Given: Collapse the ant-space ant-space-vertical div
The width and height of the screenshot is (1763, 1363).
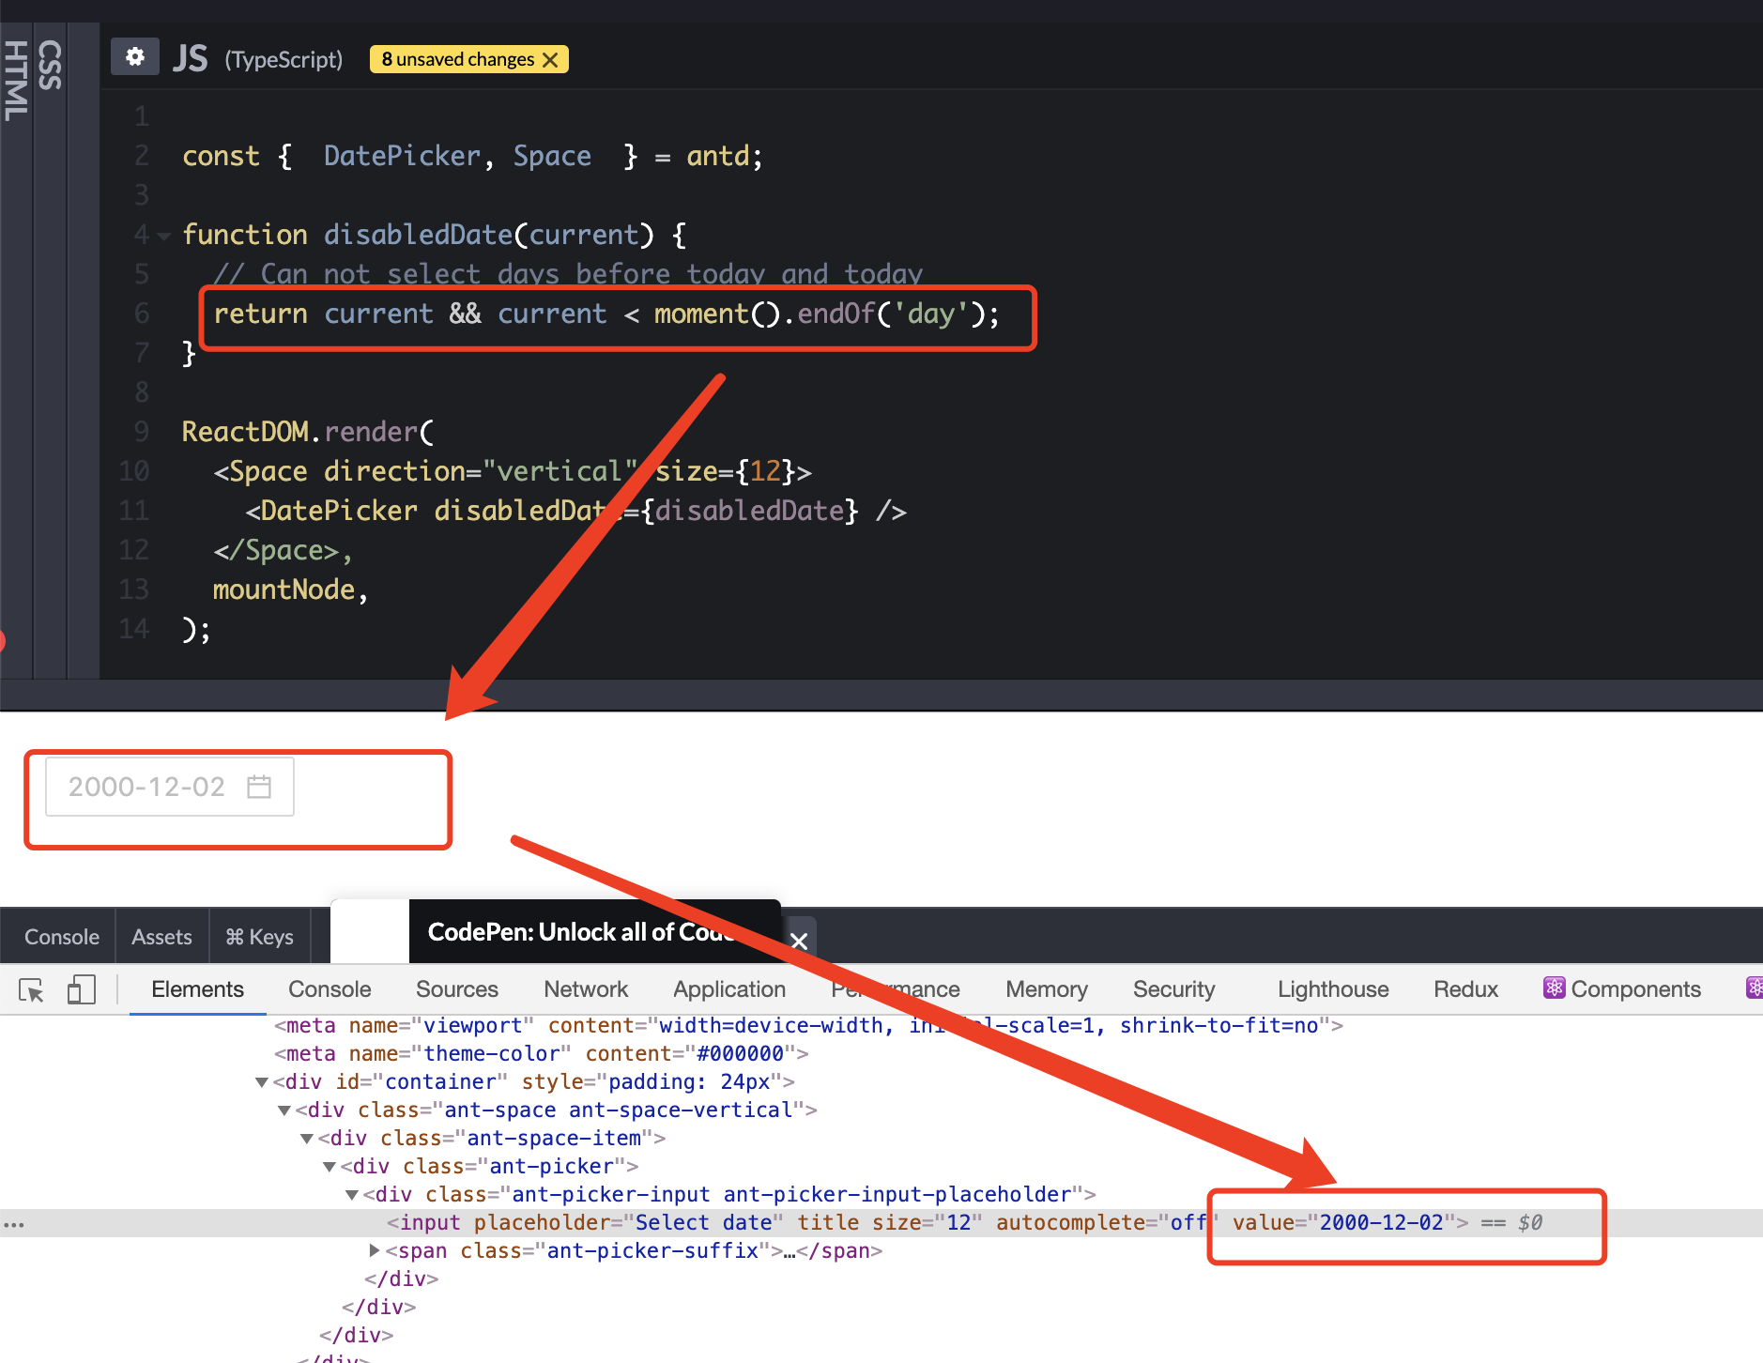Looking at the screenshot, I should (x=284, y=1110).
